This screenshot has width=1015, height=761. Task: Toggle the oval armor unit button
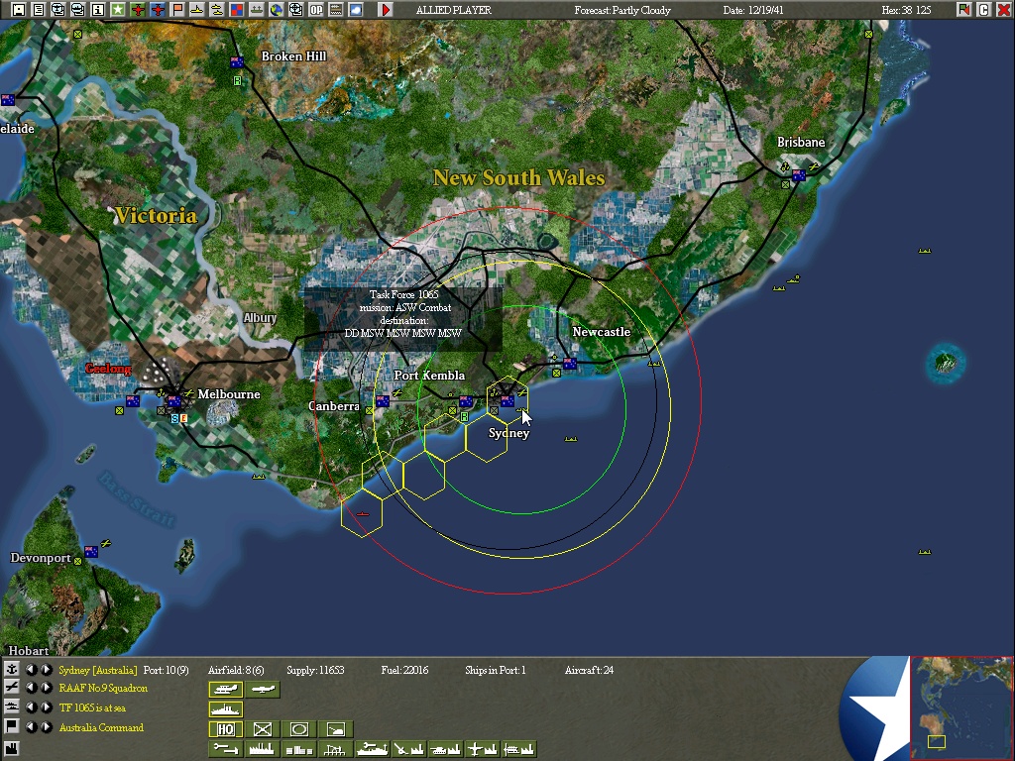pos(299,729)
